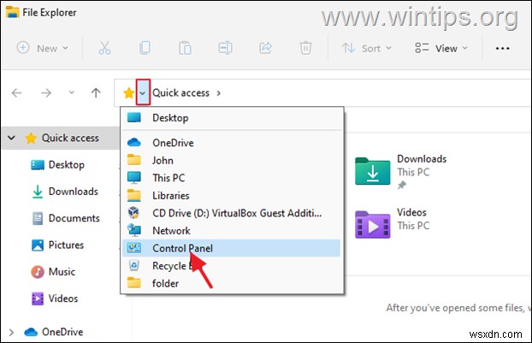
Task: Select This PC in the dropdown list
Action: (232, 178)
